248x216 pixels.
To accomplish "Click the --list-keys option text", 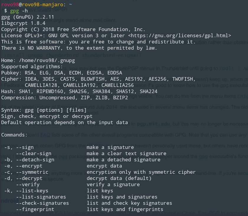I will (32, 191).
